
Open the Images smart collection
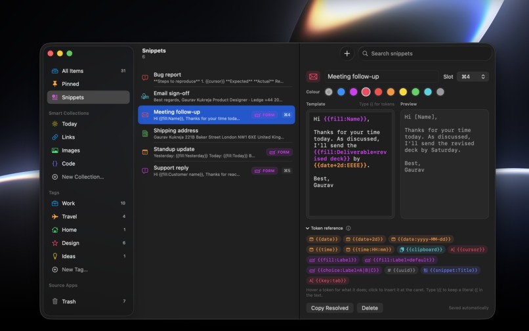[89, 150]
